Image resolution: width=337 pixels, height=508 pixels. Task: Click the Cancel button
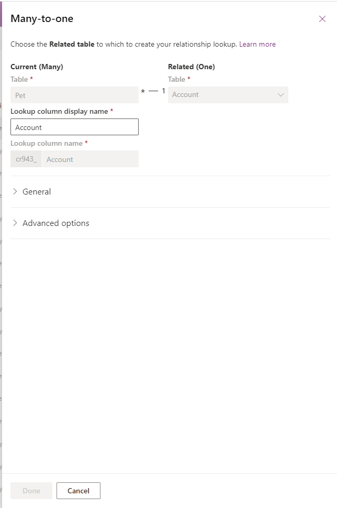click(x=78, y=491)
